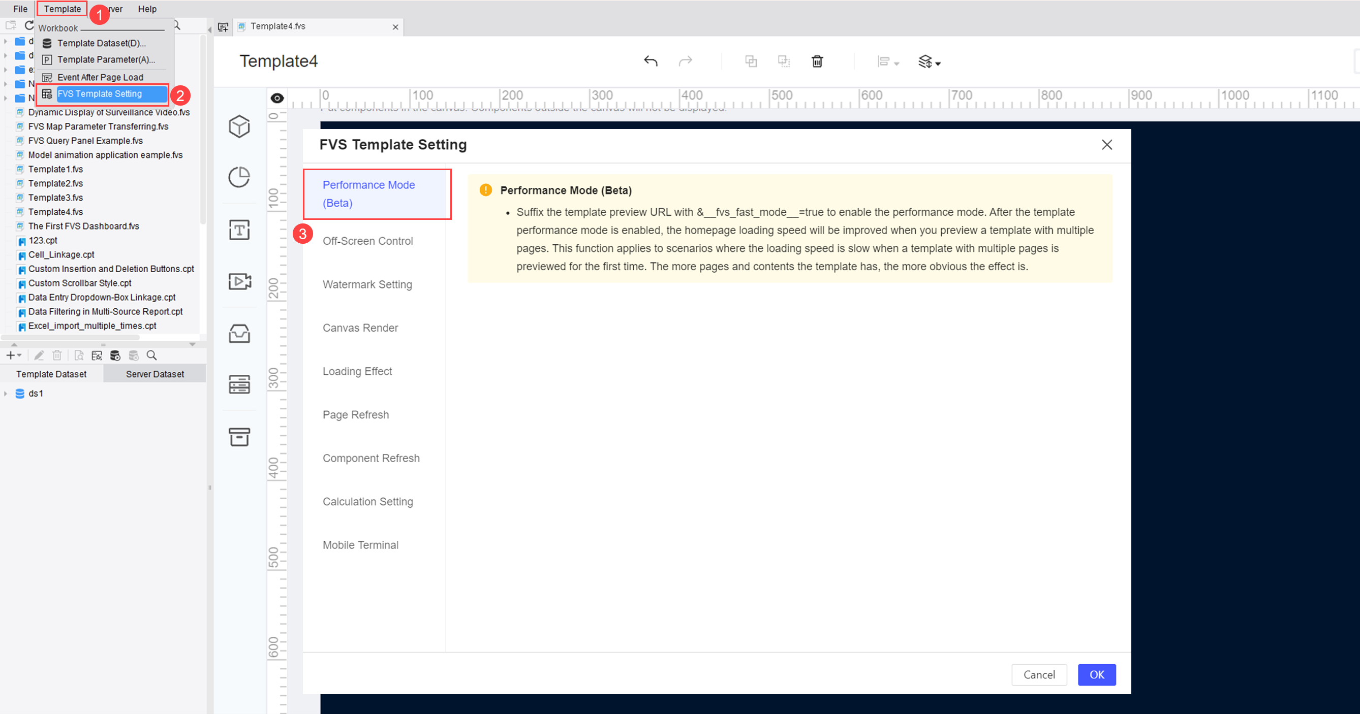Open the table component panel icon
The height and width of the screenshot is (714, 1360).
[x=239, y=385]
